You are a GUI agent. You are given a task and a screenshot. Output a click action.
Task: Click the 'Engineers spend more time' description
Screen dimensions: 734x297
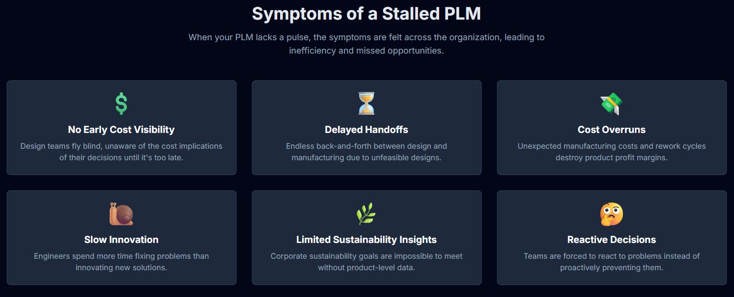point(121,262)
